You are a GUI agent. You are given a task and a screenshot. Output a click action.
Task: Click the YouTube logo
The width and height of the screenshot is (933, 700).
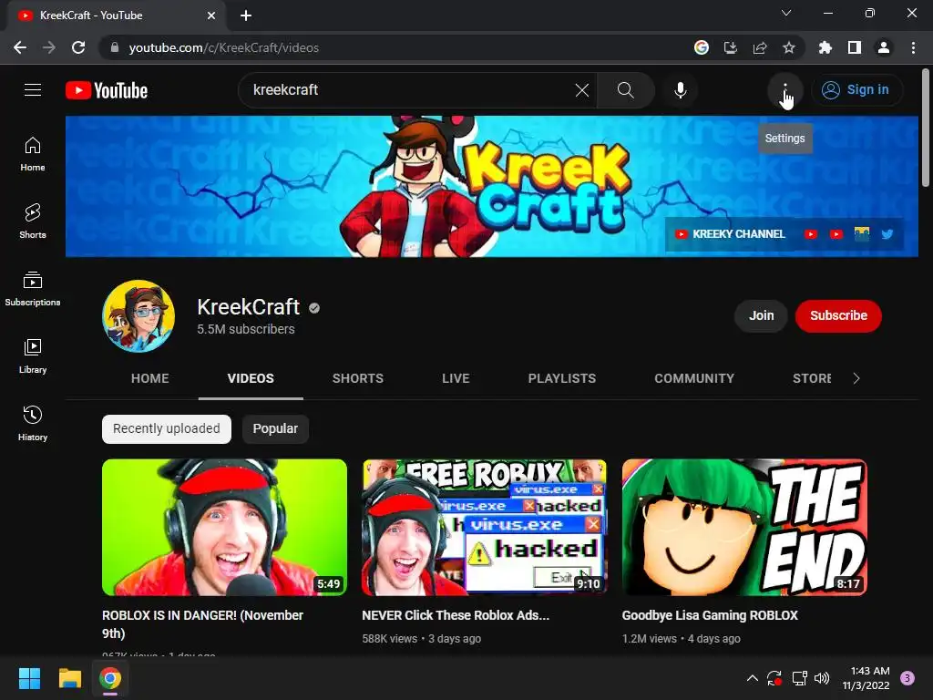pos(107,90)
